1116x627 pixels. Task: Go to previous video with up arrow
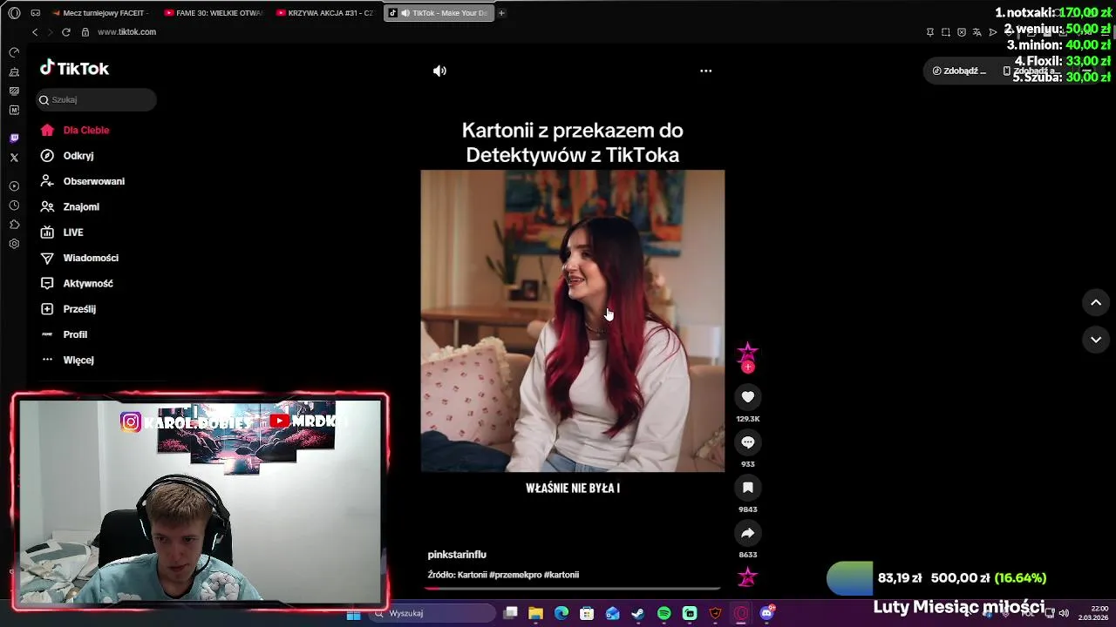(x=1096, y=302)
